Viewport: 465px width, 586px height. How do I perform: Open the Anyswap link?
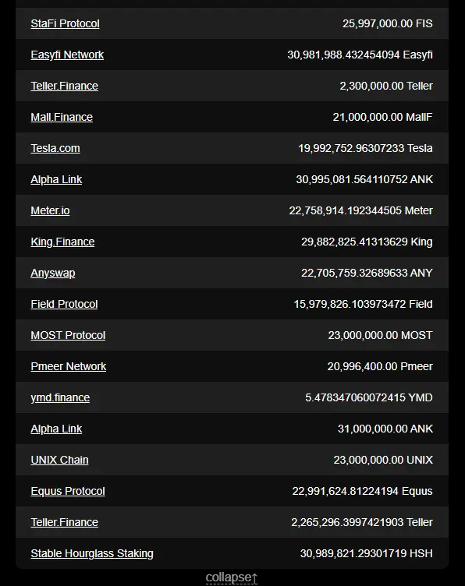click(x=53, y=273)
